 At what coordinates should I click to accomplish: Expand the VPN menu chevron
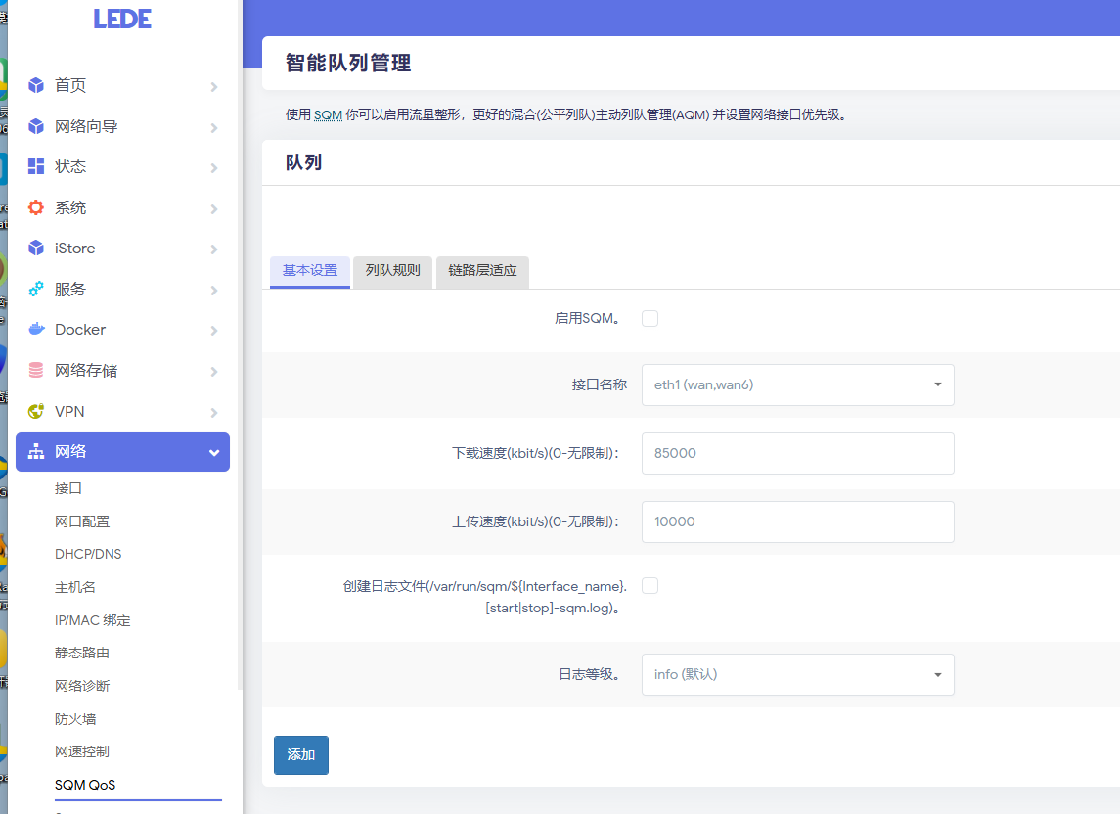pyautogui.click(x=214, y=412)
